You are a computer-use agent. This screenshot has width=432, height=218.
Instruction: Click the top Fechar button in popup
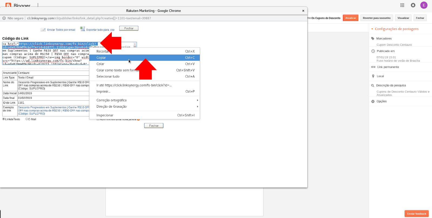coord(129,28)
